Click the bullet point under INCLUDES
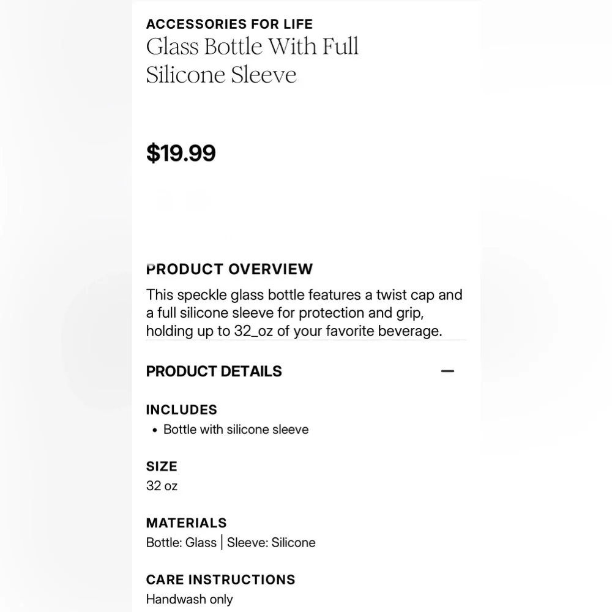Viewport: 612px width, 612px height. pos(155,430)
